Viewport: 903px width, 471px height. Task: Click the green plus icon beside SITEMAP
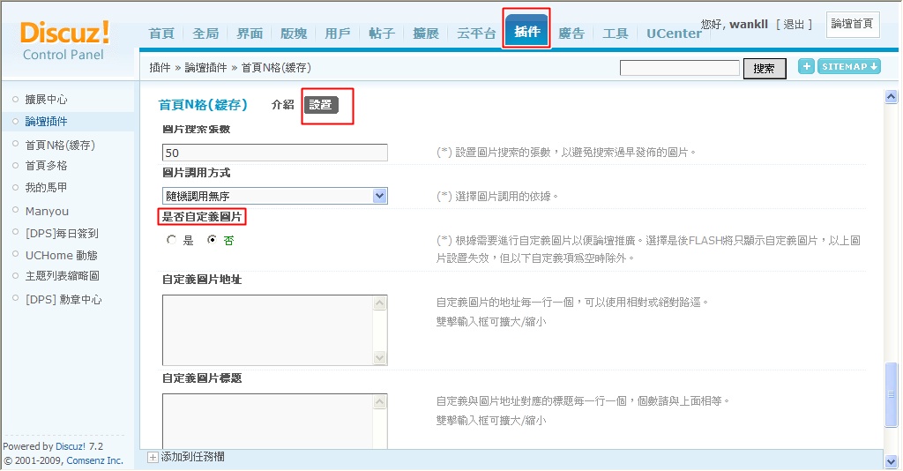coord(806,66)
